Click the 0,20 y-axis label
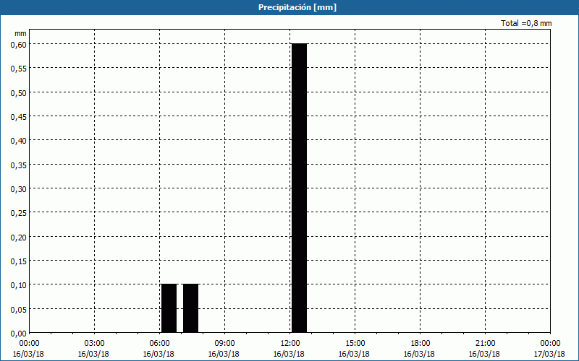The width and height of the screenshot is (579, 361). pyautogui.click(x=19, y=238)
